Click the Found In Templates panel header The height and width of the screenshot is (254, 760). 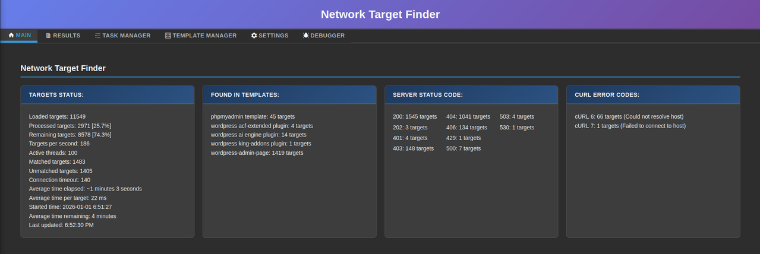pyautogui.click(x=289, y=95)
